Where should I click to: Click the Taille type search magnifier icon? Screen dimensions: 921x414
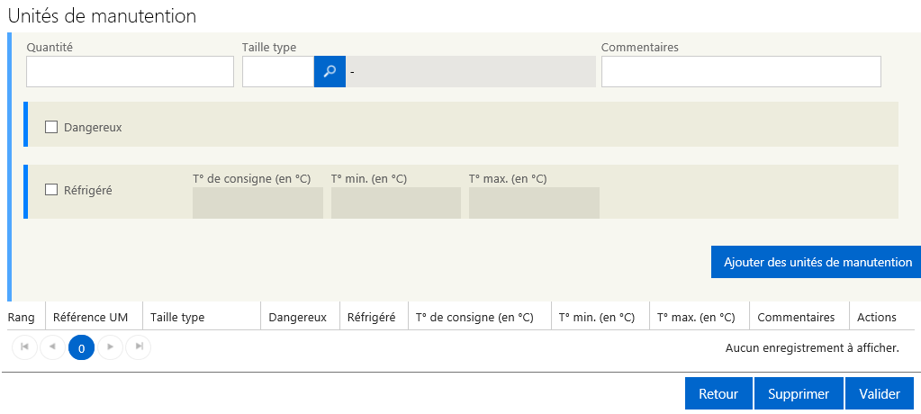pyautogui.click(x=330, y=72)
